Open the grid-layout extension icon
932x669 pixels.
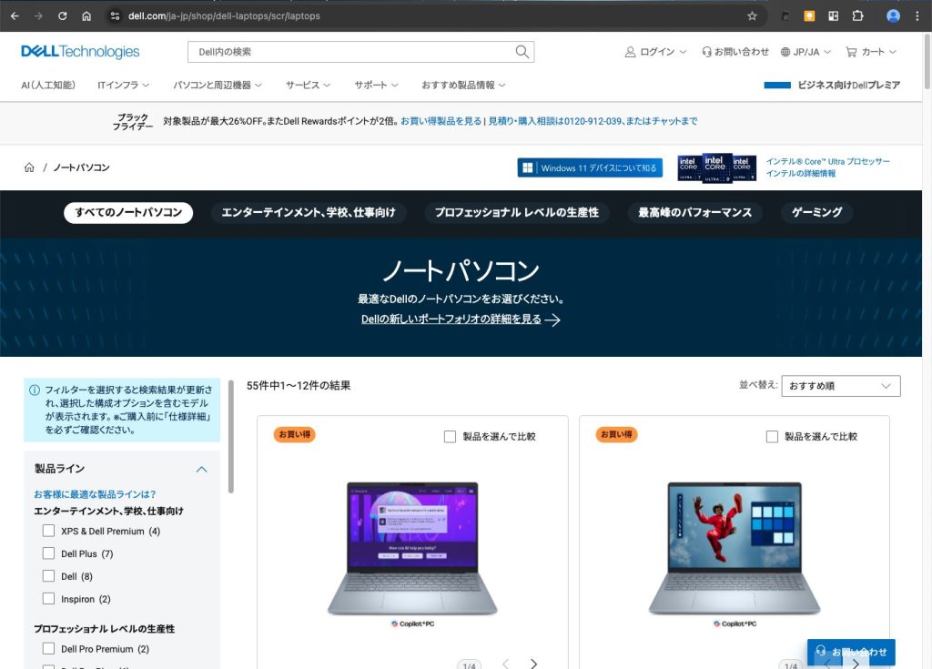(834, 16)
